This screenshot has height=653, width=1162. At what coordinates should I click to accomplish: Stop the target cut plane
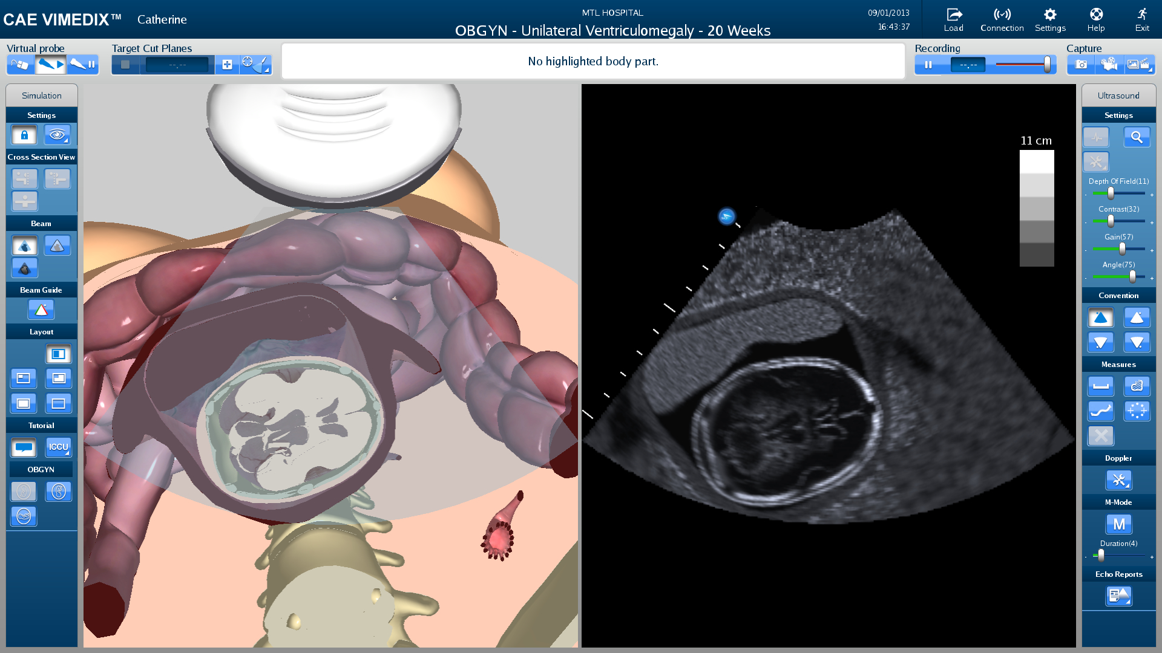(x=125, y=65)
